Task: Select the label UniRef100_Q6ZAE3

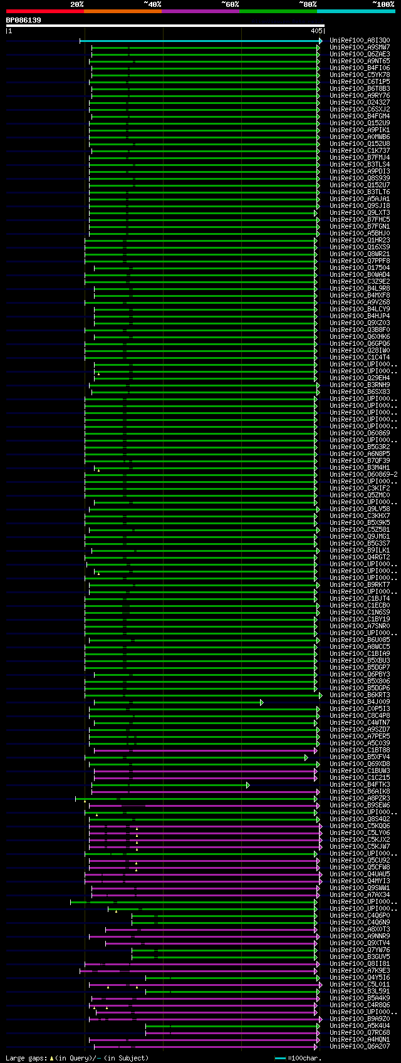Action: (360, 54)
